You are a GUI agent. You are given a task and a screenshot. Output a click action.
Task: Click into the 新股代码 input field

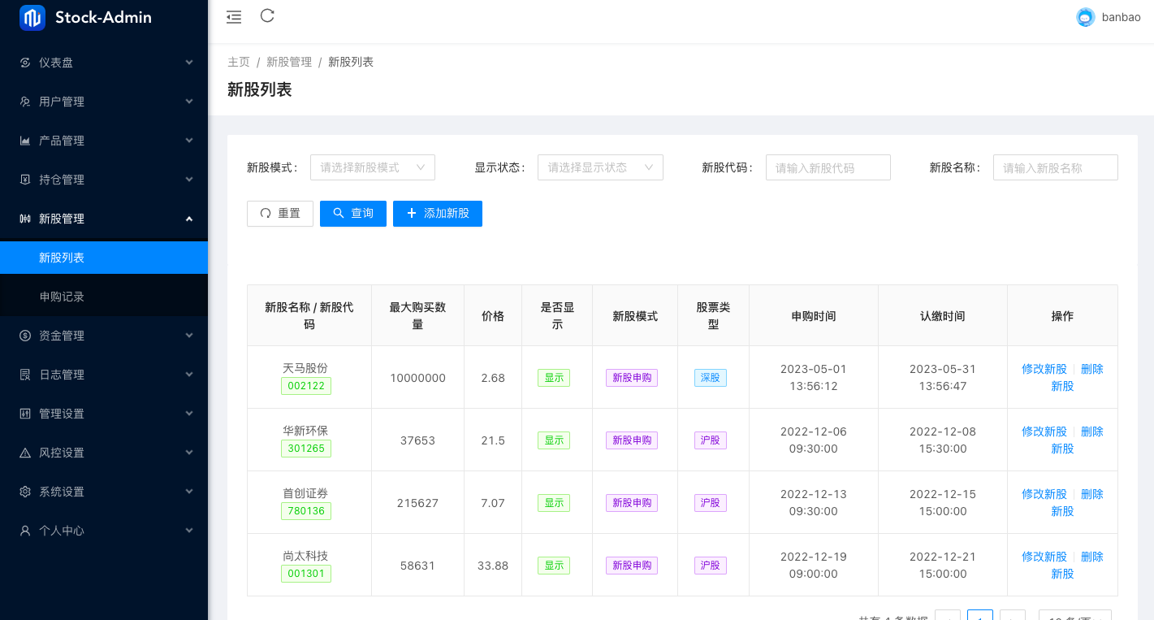pyautogui.click(x=828, y=167)
